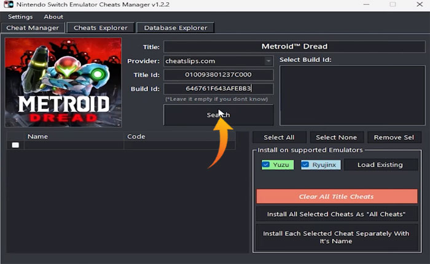Toggle the Yuzu emulator checkbox

tap(266, 165)
